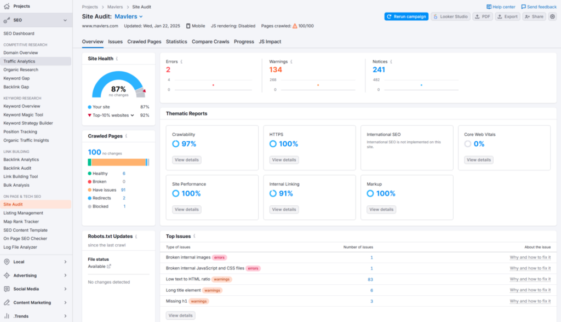561x322 pixels.
Task: Open fix link for Broken internal images
Action: pyautogui.click(x=530, y=257)
